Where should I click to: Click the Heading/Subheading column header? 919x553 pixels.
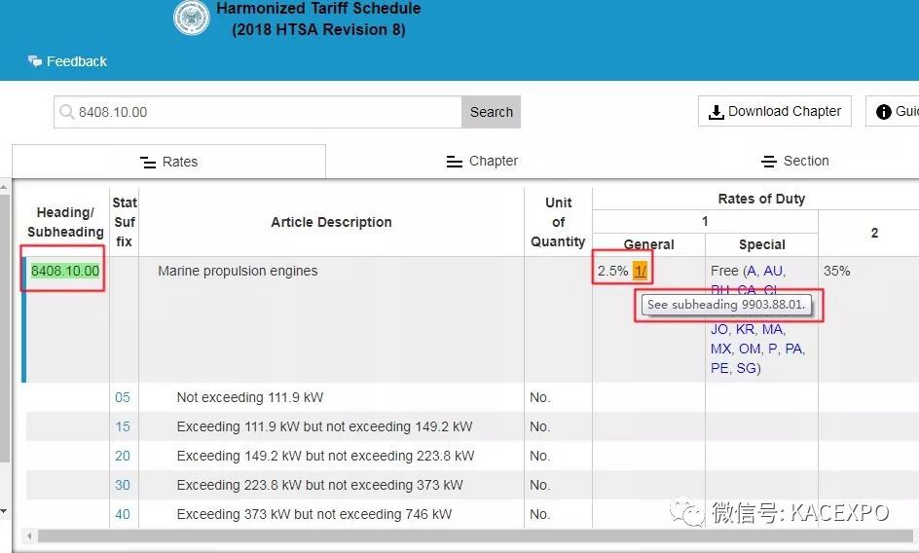(65, 222)
